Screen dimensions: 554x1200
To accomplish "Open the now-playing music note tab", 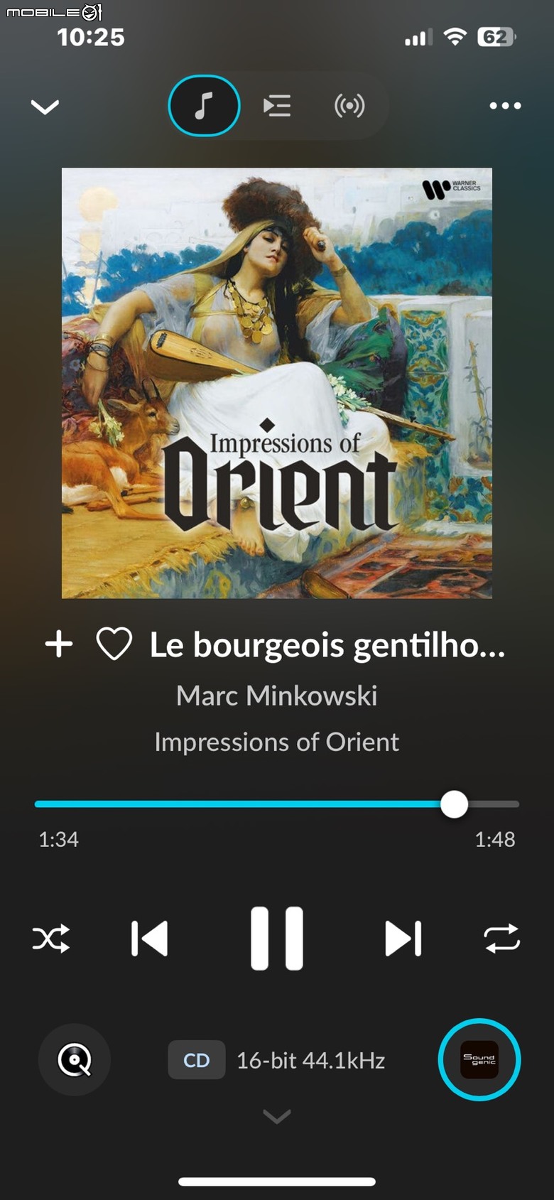I will [x=204, y=106].
